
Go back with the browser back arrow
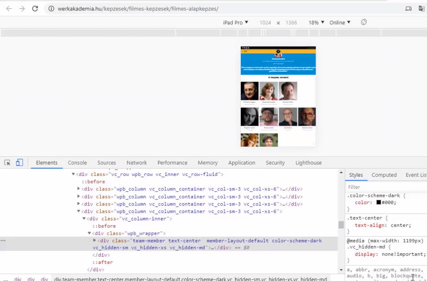tap(9, 9)
